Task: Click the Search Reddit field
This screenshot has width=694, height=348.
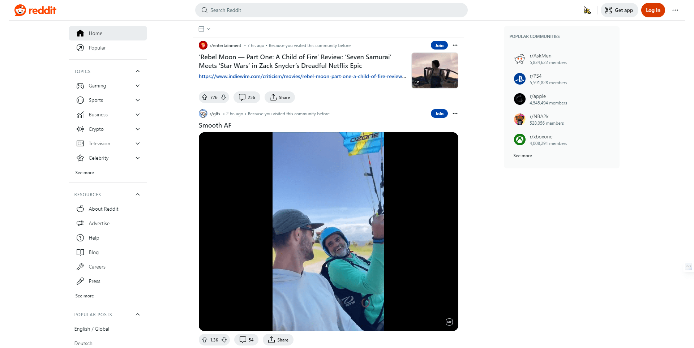Action: 331,10
